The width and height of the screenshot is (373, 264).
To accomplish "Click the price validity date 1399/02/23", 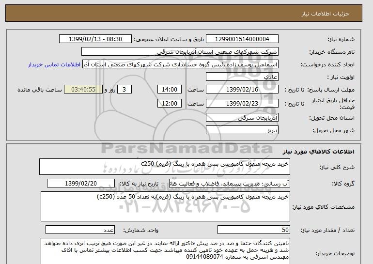I will pos(242,104).
